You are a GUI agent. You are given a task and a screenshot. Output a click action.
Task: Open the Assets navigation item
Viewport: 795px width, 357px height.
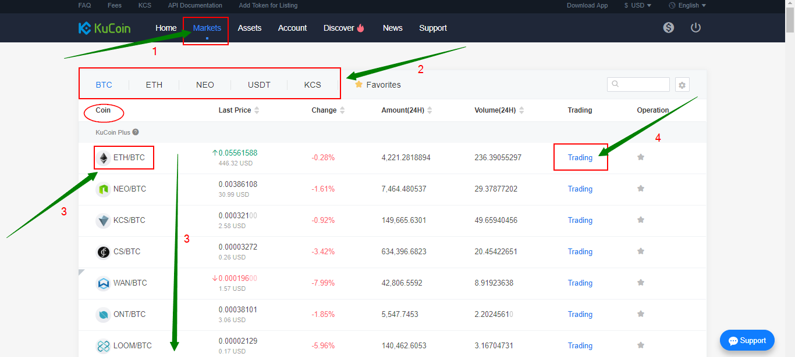(250, 28)
